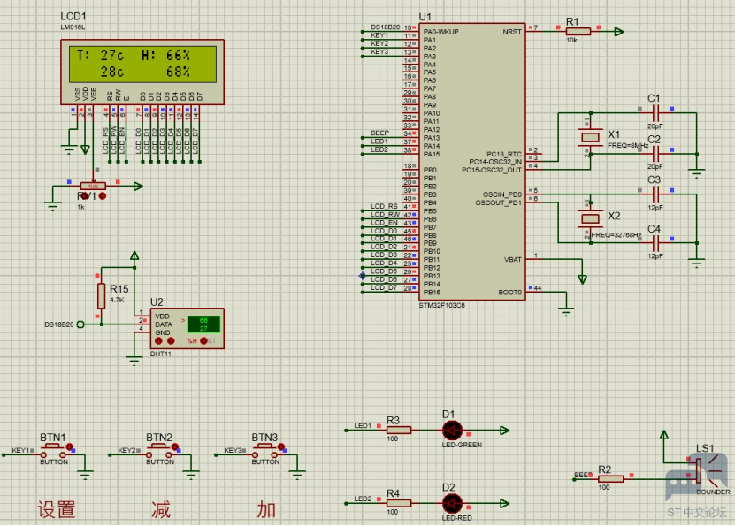This screenshot has height=526, width=735.
Task: Click the DHT11 green readout display
Action: [203, 324]
